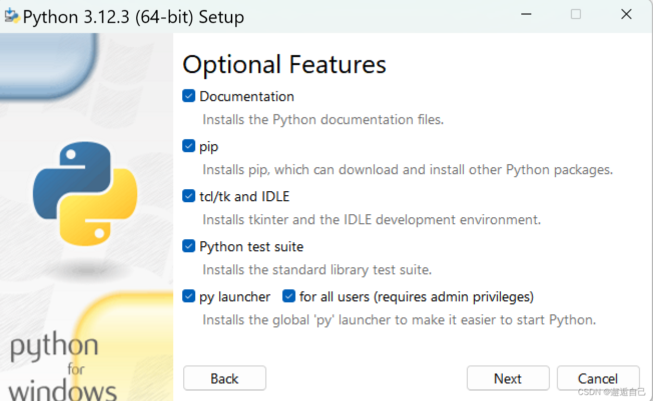653x401 pixels.
Task: Uncheck the "for all users" checkbox
Action: (289, 296)
